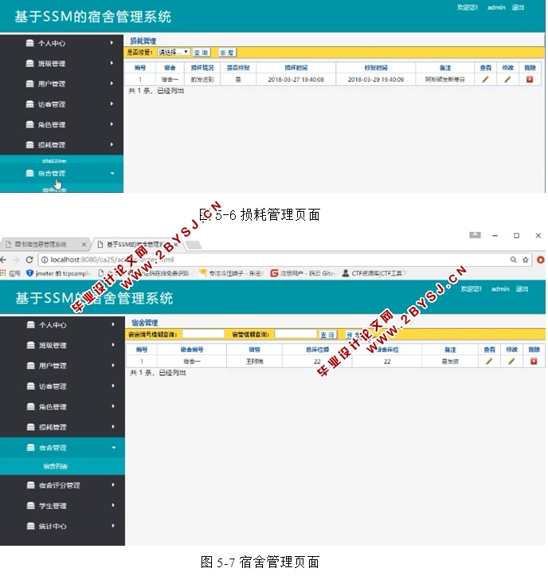
Task: Open 班级管理 menu in 宿舍管理 page sidebar
Action: point(53,346)
